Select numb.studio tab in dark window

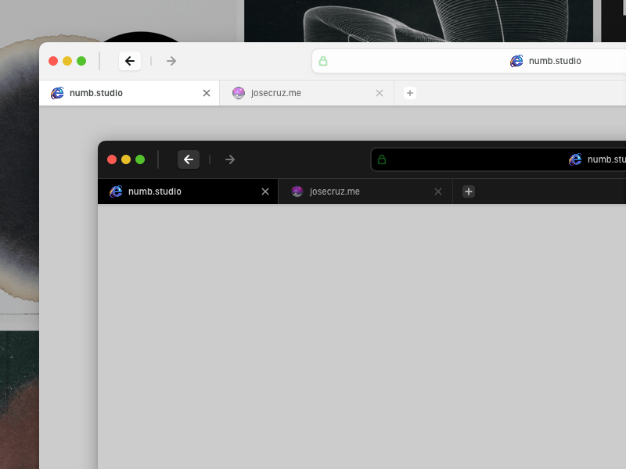[188, 192]
